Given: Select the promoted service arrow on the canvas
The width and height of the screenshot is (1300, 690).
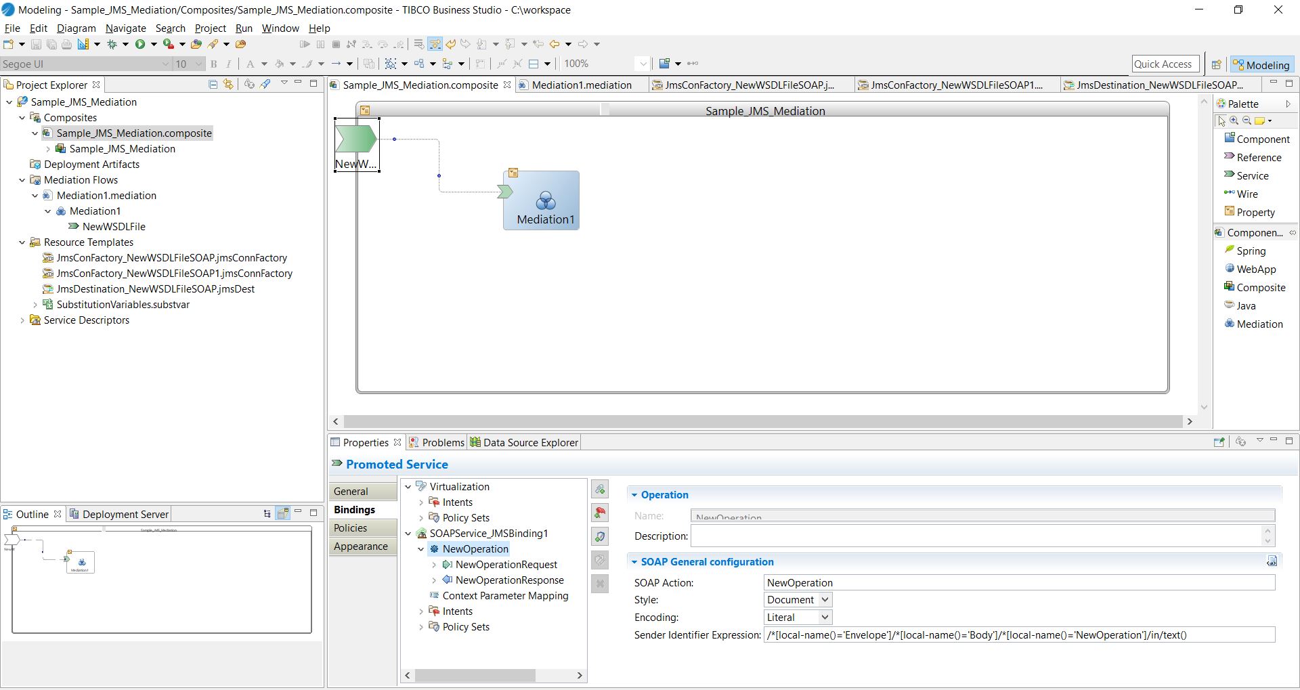Looking at the screenshot, I should pyautogui.click(x=355, y=139).
